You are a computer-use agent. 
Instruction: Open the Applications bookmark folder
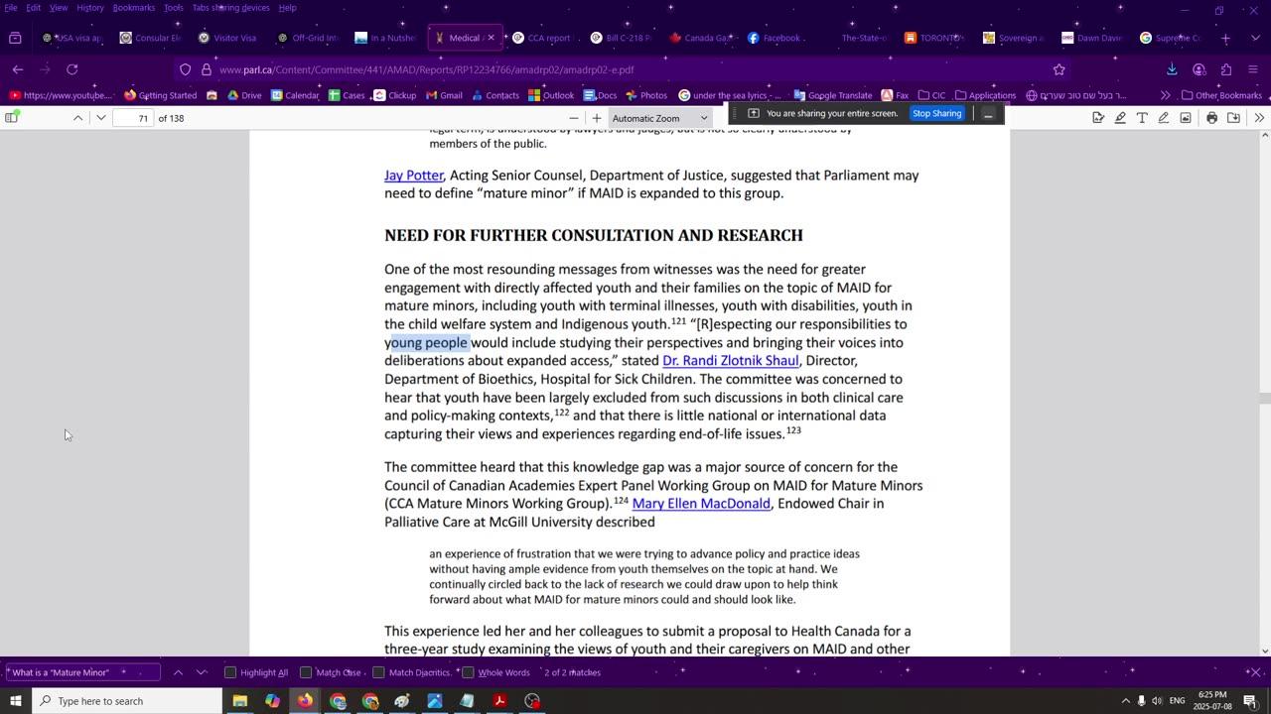point(984,95)
